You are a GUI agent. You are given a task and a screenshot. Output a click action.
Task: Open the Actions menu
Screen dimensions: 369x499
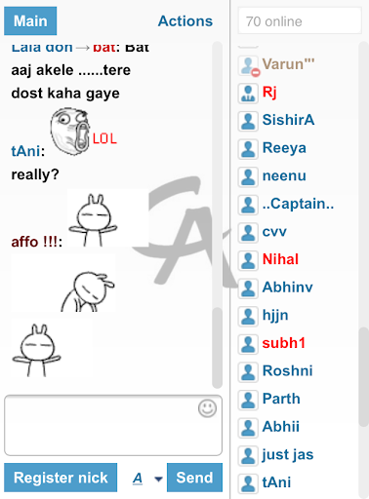(x=185, y=21)
